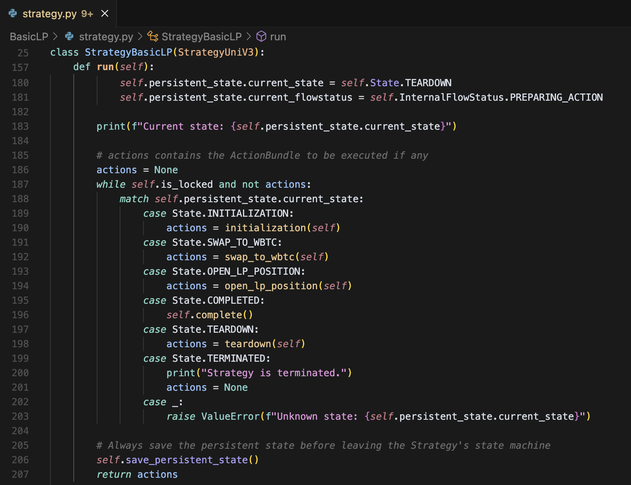Click sticky line number 25

(x=23, y=53)
